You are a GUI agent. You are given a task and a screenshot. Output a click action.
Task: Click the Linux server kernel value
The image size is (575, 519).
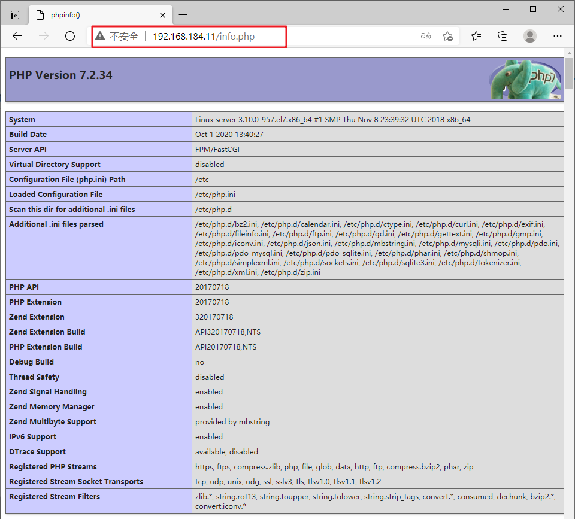tap(332, 120)
